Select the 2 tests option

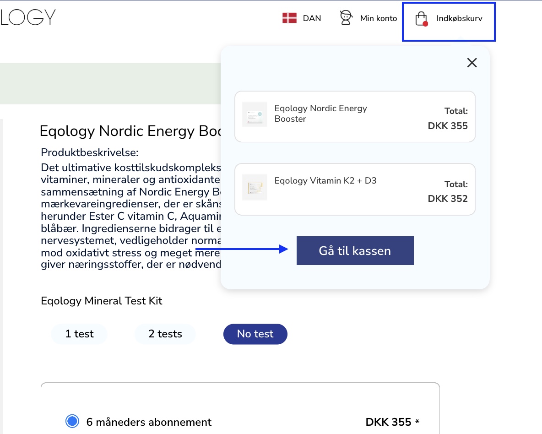pyautogui.click(x=165, y=334)
